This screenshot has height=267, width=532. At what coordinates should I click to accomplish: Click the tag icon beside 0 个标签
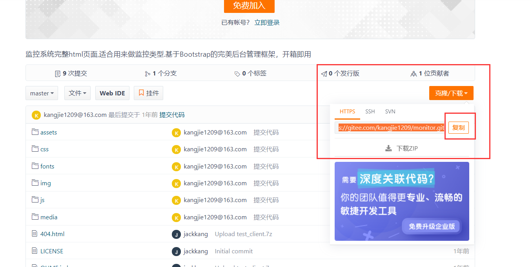click(237, 73)
